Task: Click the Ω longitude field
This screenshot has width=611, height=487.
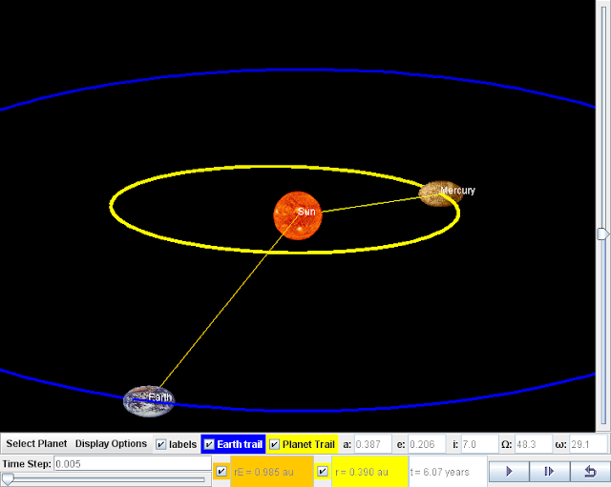Action: point(534,444)
